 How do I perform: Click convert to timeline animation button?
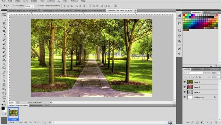pos(170,122)
